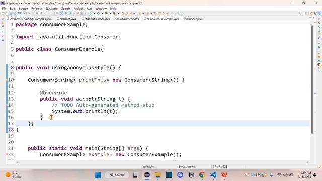Viewport: 322px width, 181px height.
Task: Click the New file toolbar icon
Action: [x=3, y=13]
